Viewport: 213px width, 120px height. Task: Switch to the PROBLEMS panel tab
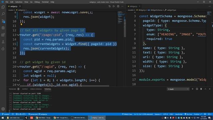pyautogui.click(x=13, y=89)
